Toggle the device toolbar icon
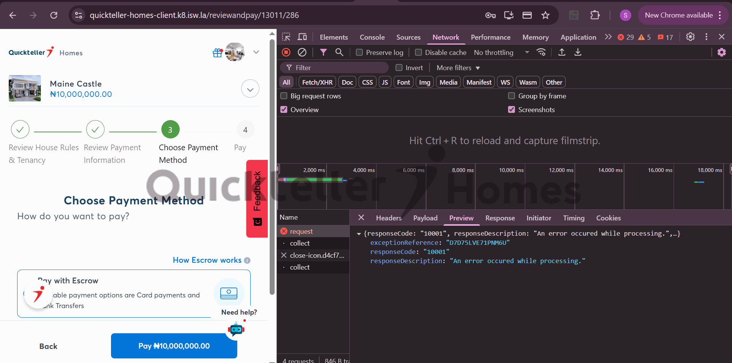732x363 pixels. pos(302,37)
